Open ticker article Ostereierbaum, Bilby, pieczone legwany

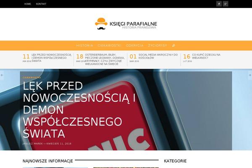point(105,59)
